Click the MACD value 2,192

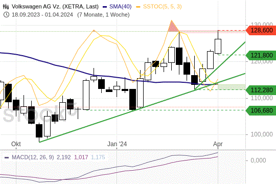[x=63, y=157]
